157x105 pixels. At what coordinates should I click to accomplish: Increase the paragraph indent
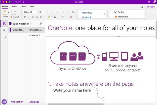click(67, 12)
